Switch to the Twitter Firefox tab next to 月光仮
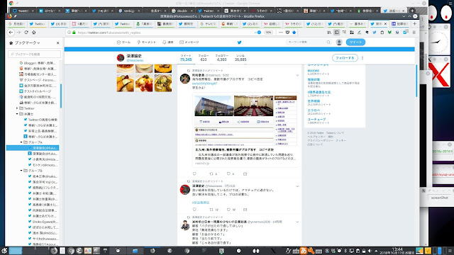Image resolution: width=454 pixels, height=255 pixels. point(38,23)
